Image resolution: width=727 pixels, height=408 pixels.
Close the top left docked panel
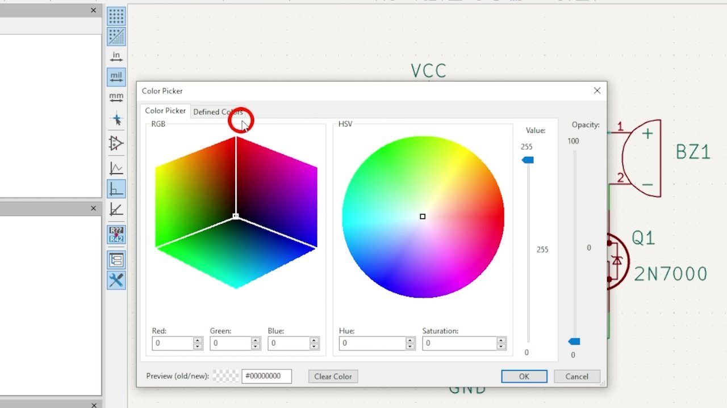pyautogui.click(x=93, y=10)
